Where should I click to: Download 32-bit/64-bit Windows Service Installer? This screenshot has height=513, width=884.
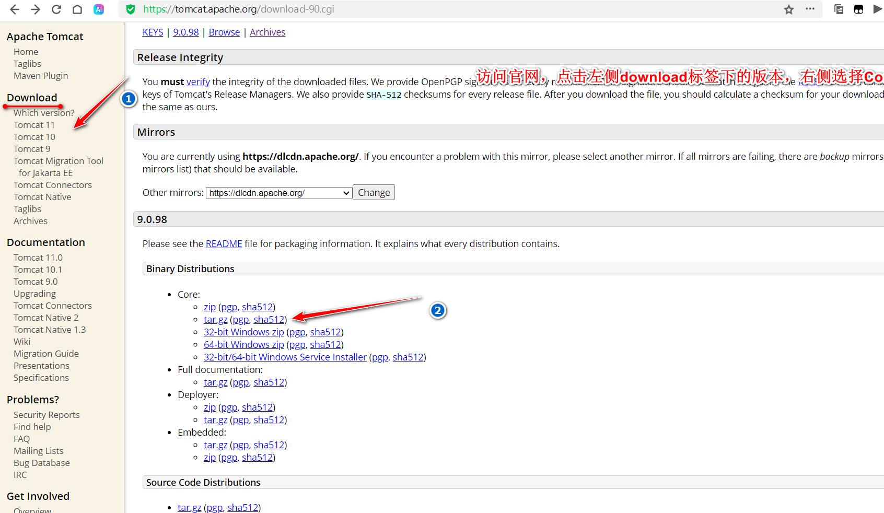[x=285, y=357]
